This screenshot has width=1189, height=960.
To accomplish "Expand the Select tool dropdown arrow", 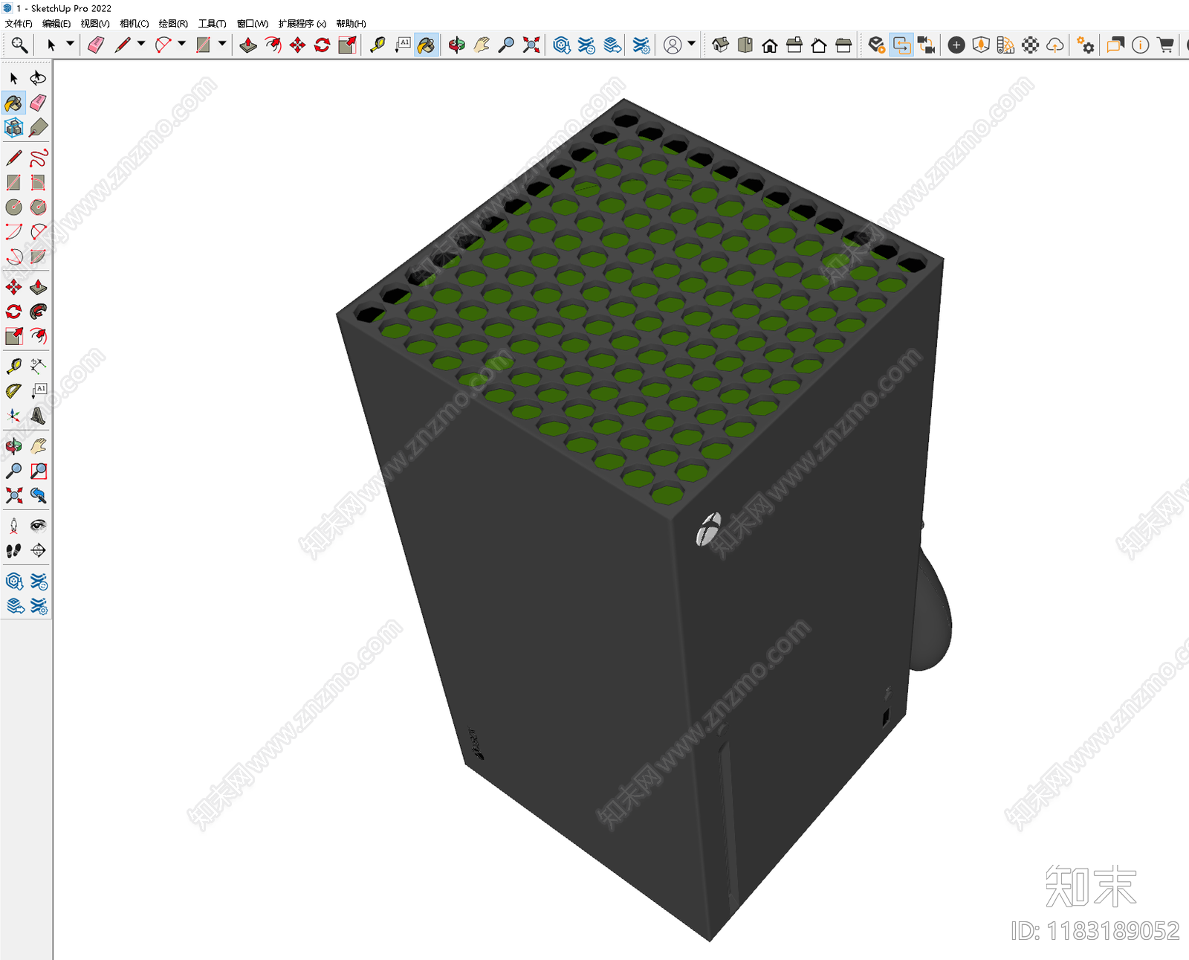I will [70, 44].
